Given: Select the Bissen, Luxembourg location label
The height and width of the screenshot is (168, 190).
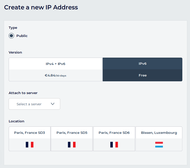Looking at the screenshot, I should point(159,133).
